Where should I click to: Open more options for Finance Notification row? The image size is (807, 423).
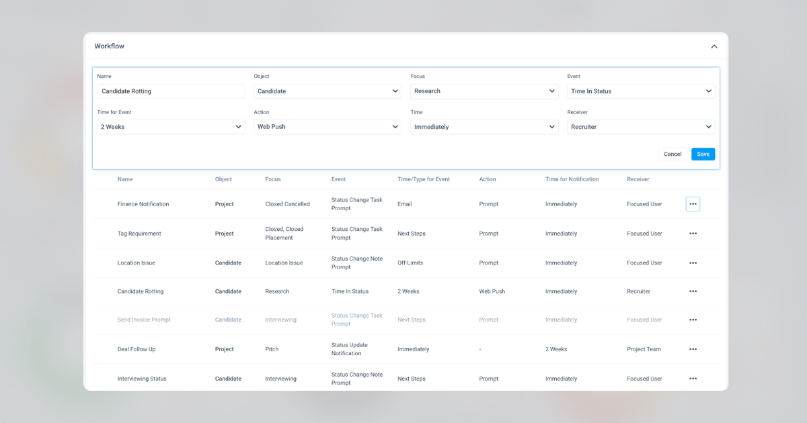(x=693, y=204)
